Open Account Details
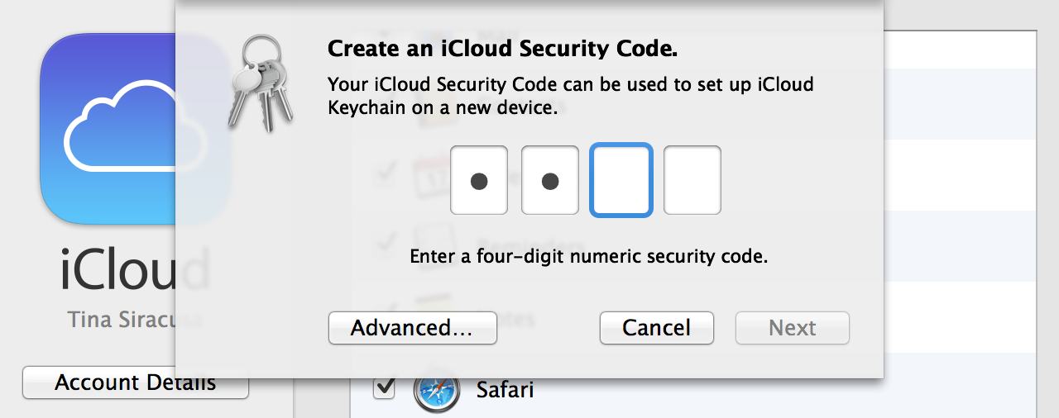 pos(136,383)
